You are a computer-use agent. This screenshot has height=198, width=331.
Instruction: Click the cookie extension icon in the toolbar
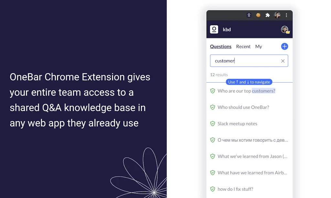coord(258,15)
